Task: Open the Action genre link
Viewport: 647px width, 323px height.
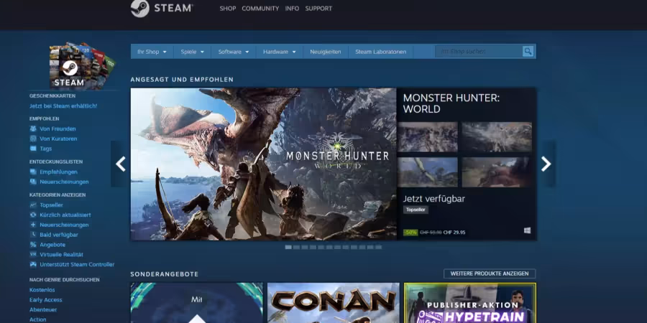Action: click(x=38, y=319)
